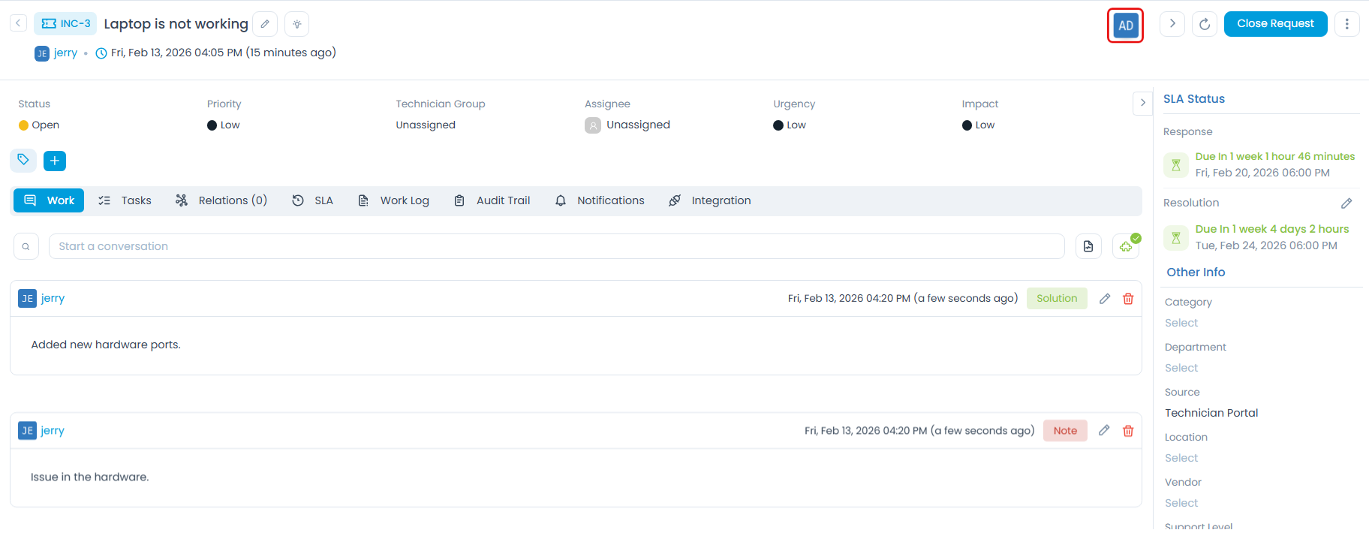Click the INC-3 ticket badge

[65, 23]
